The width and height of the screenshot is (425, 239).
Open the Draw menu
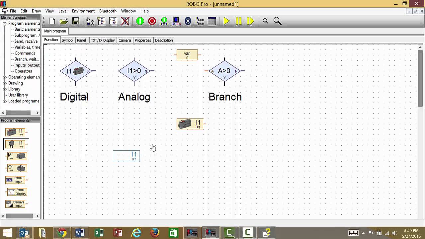pos(37,11)
